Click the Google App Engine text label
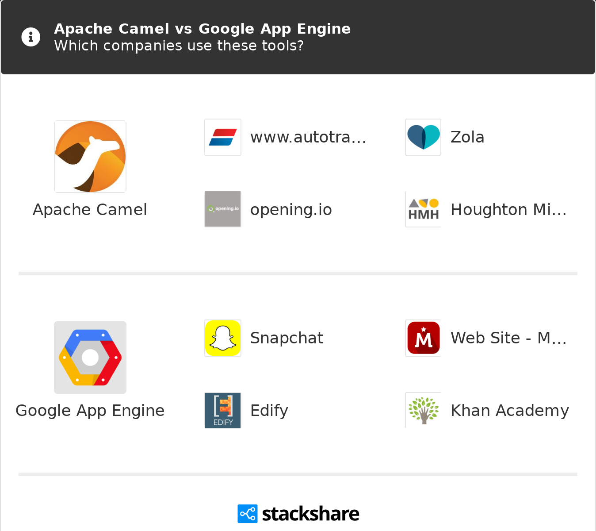This screenshot has height=531, width=596. (90, 411)
